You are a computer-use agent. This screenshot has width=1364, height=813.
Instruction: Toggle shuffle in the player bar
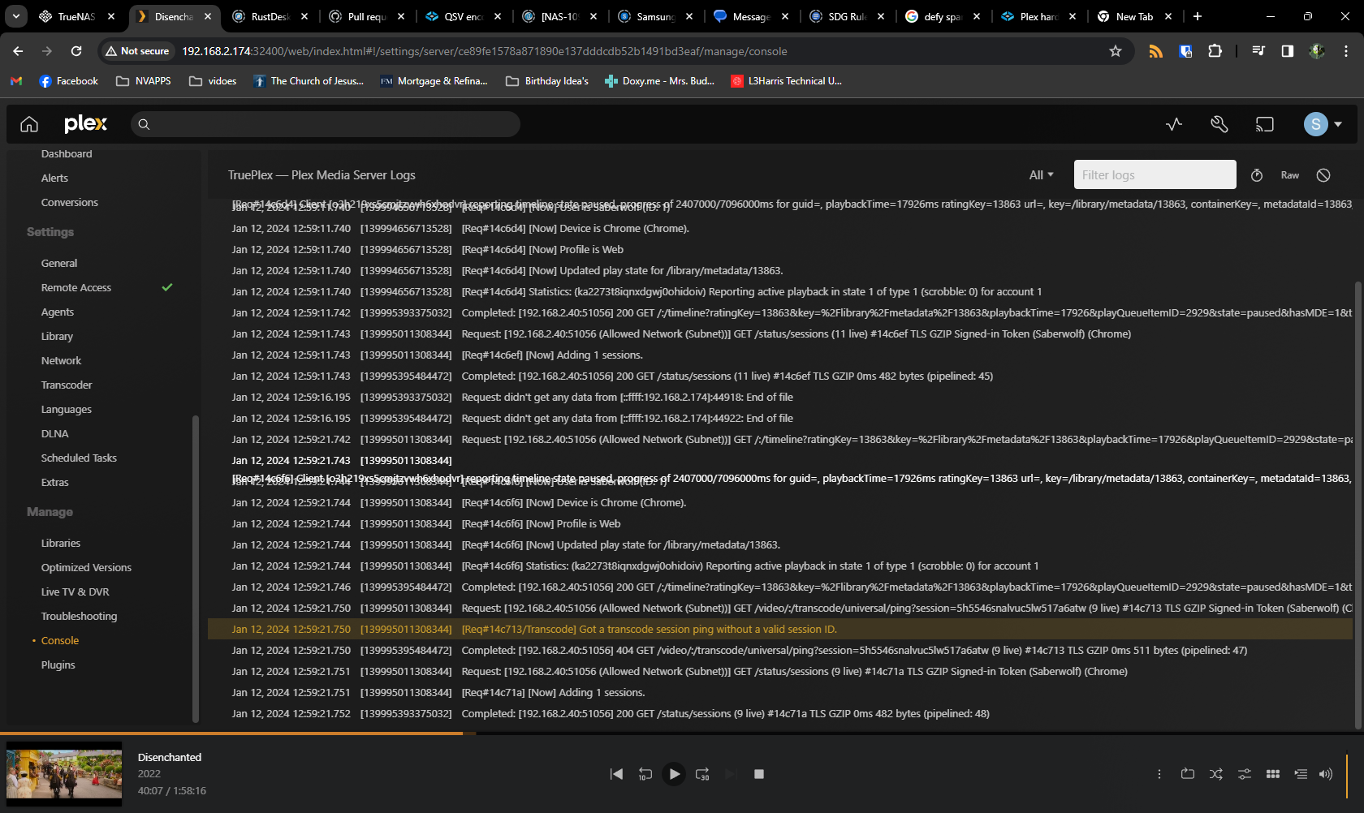1216,774
